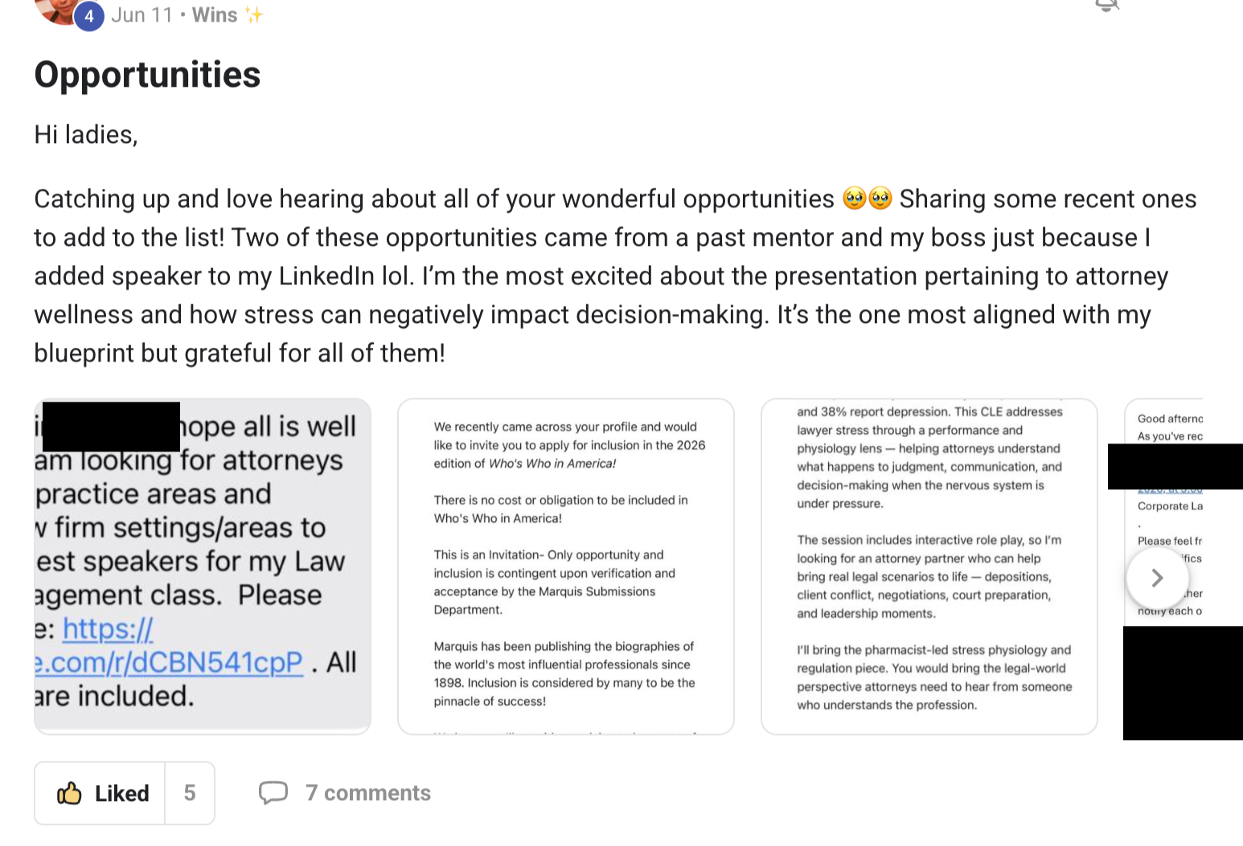Viewport: 1243px width, 846px height.
Task: Open the Opportunities post title
Action: [x=147, y=75]
